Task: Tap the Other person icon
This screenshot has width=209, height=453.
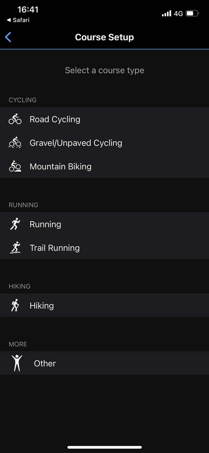Action: 17,363
